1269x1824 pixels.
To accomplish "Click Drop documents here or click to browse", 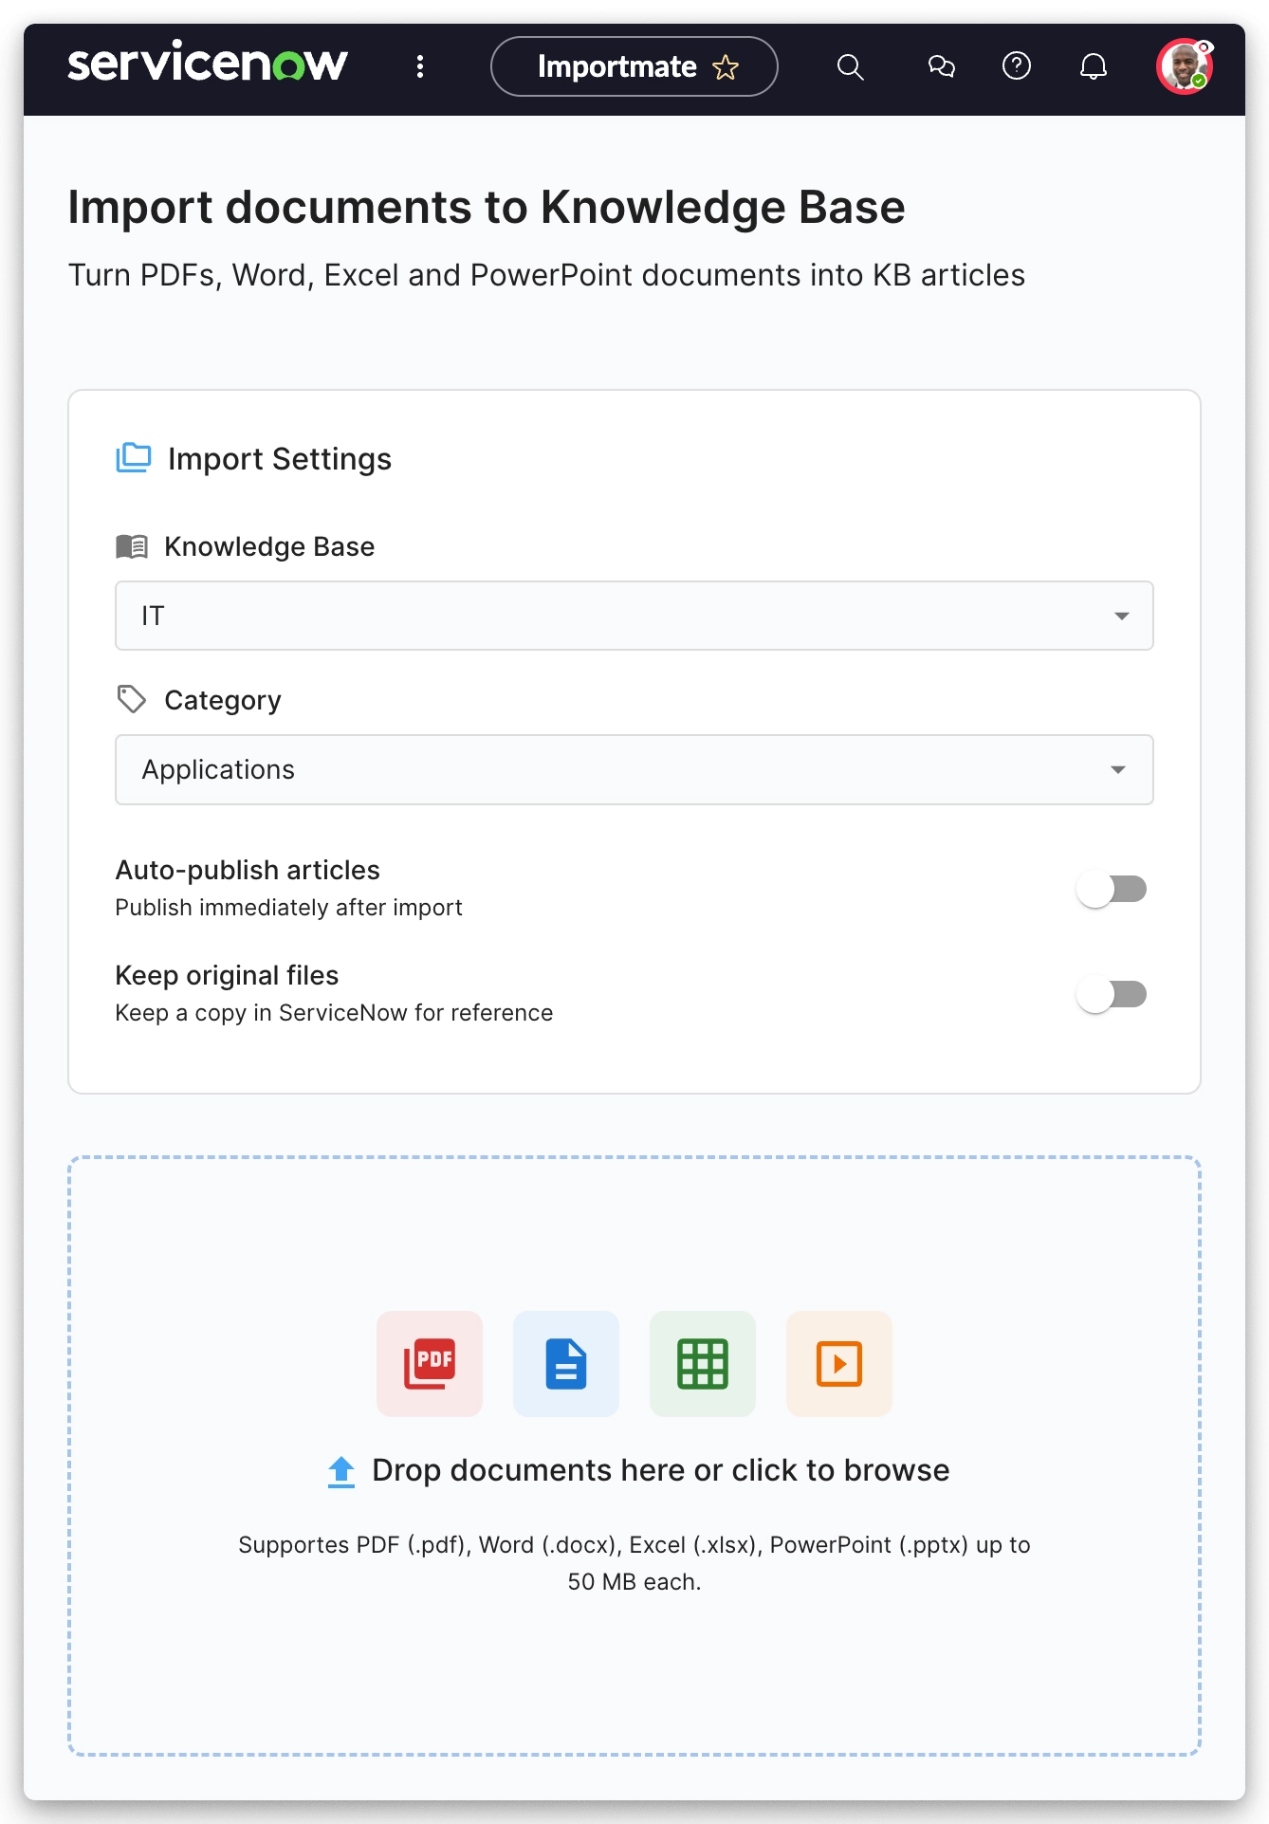I will click(x=661, y=1470).
